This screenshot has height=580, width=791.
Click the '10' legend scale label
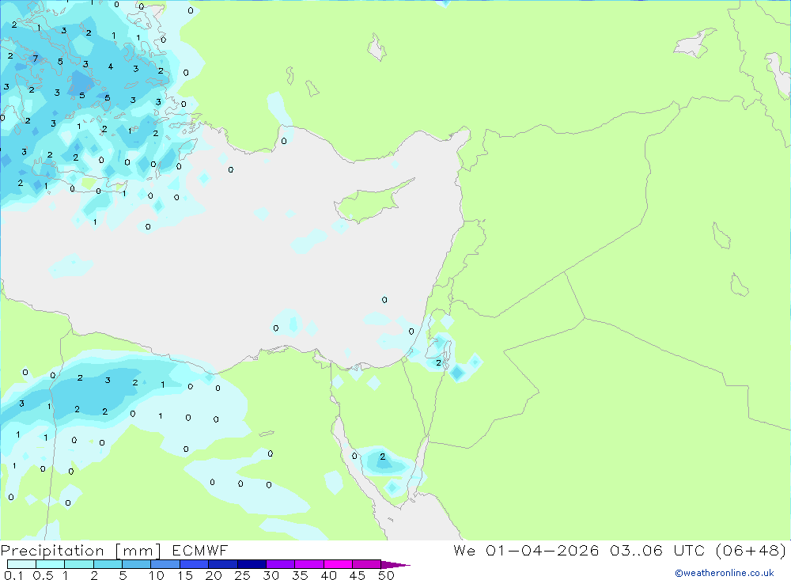click(157, 575)
